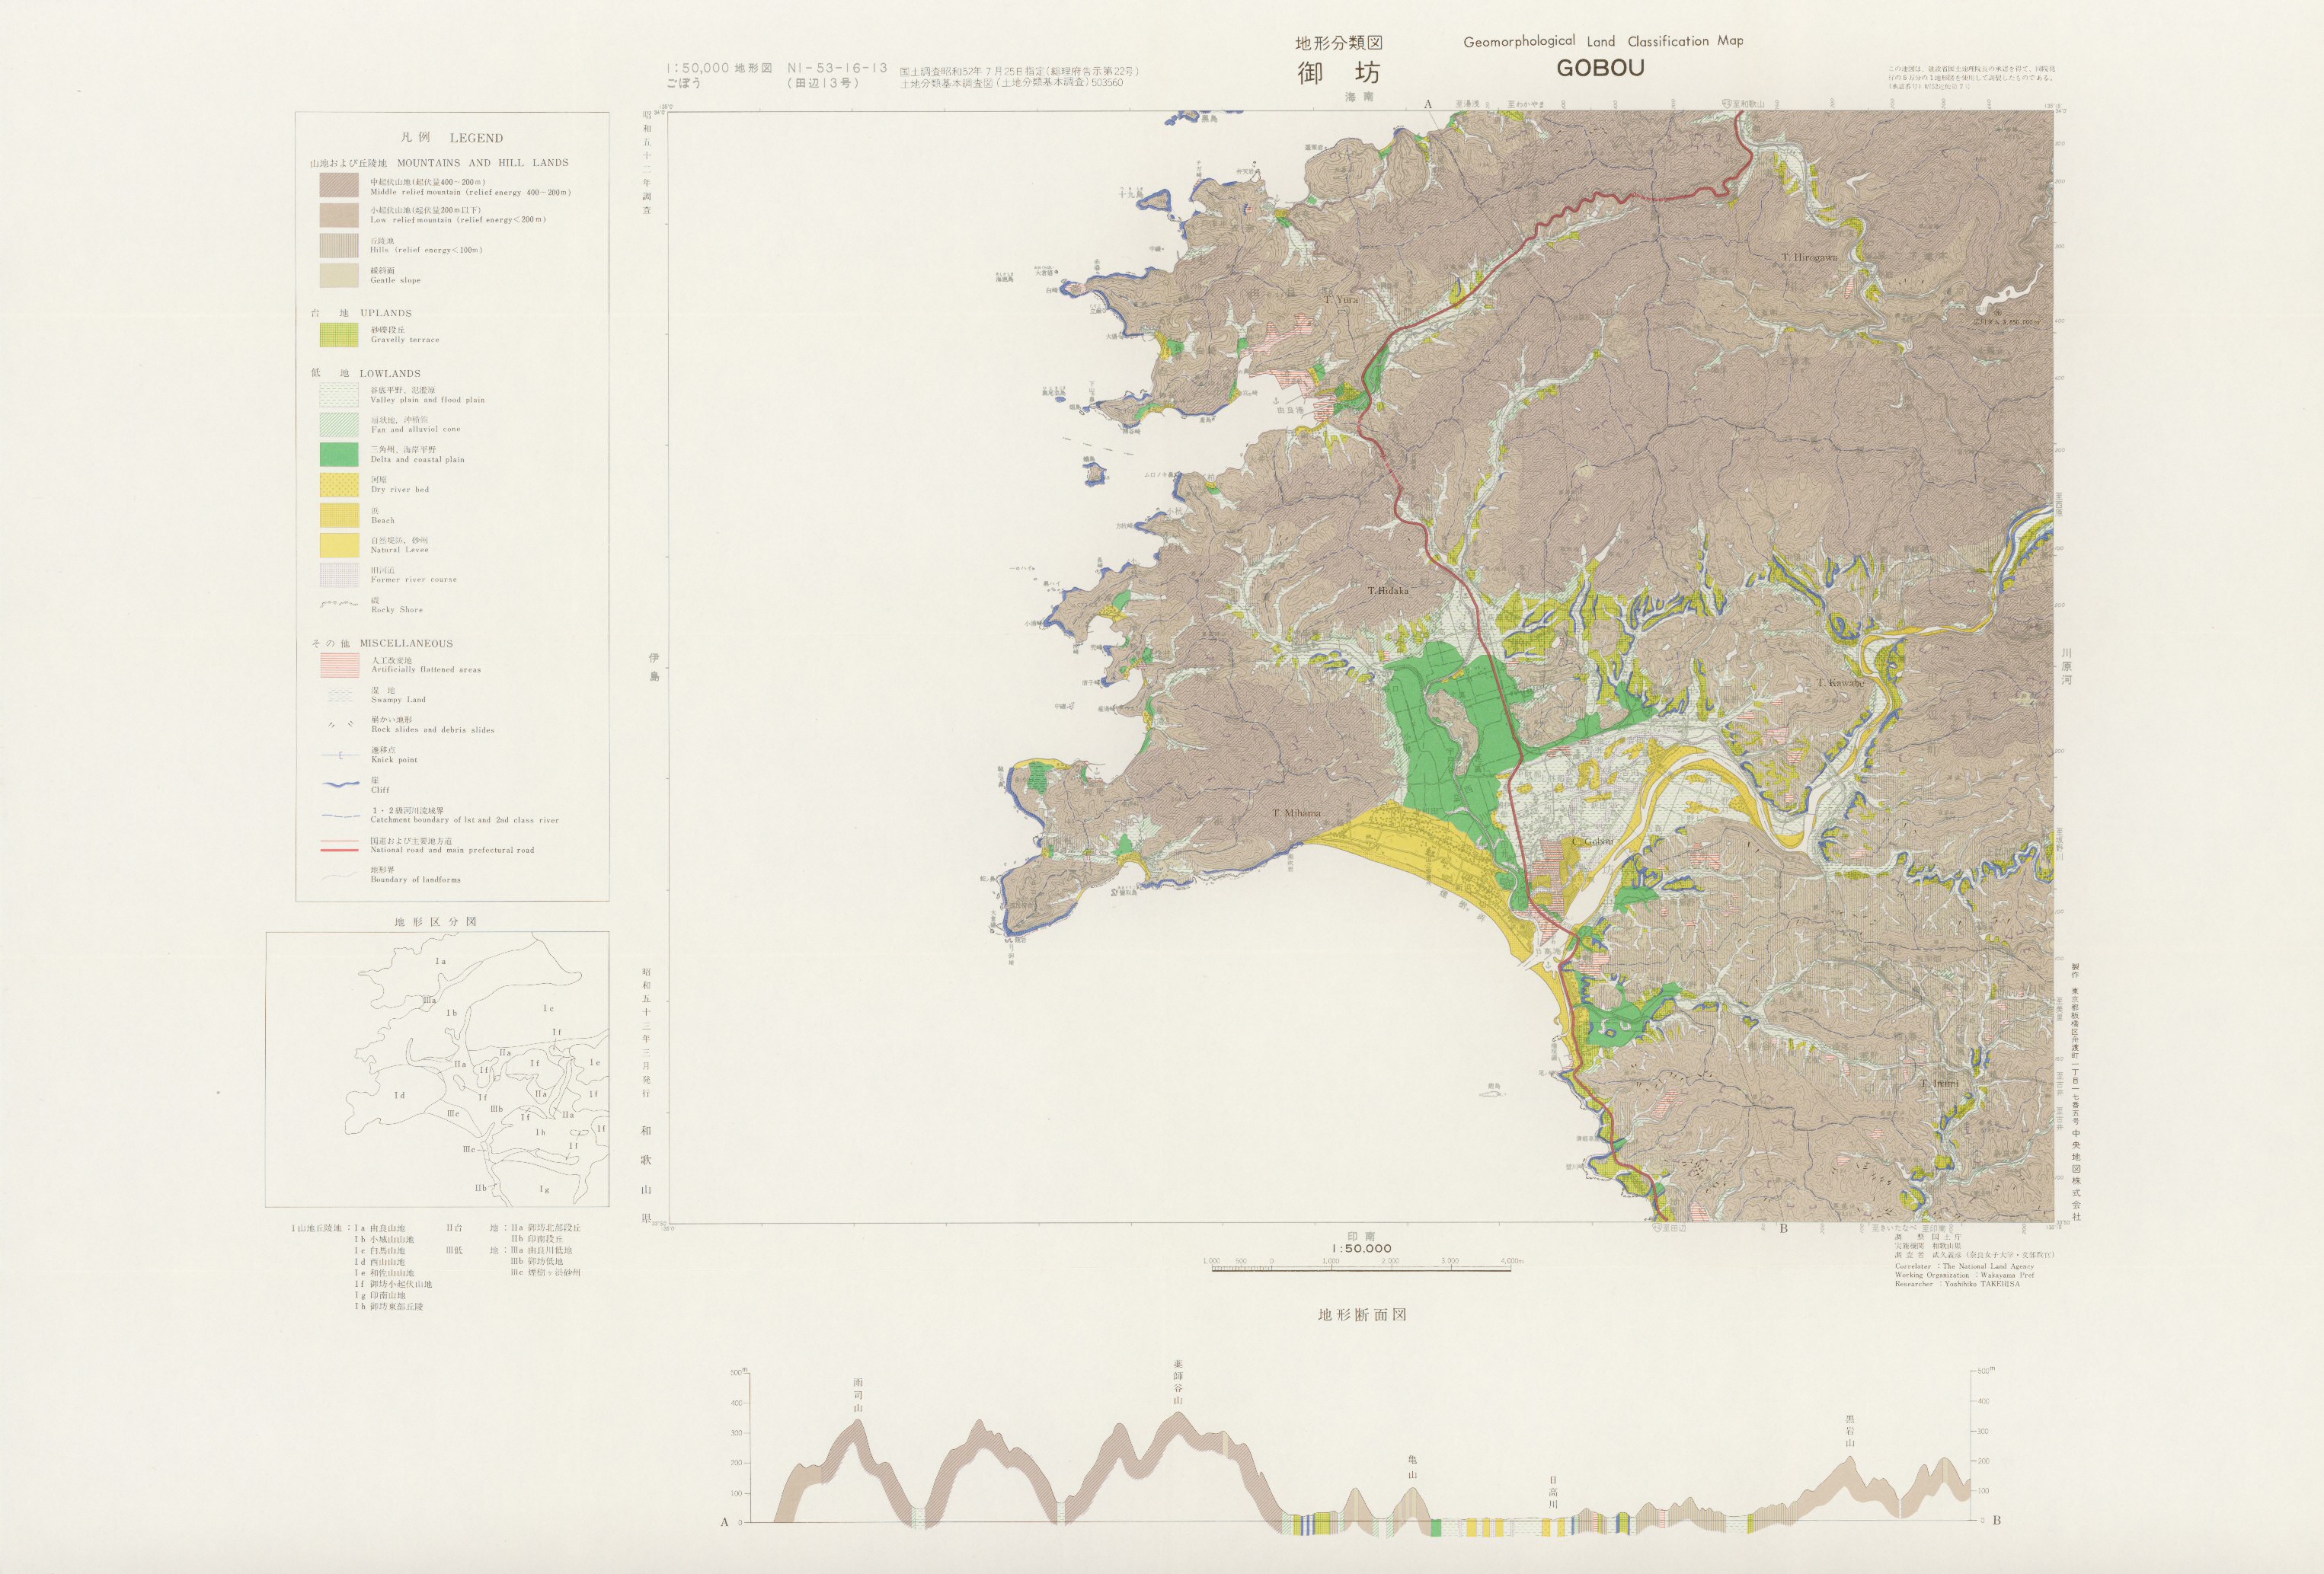2324x1574 pixels.
Task: Click region label Ia in index map
Action: (x=440, y=962)
